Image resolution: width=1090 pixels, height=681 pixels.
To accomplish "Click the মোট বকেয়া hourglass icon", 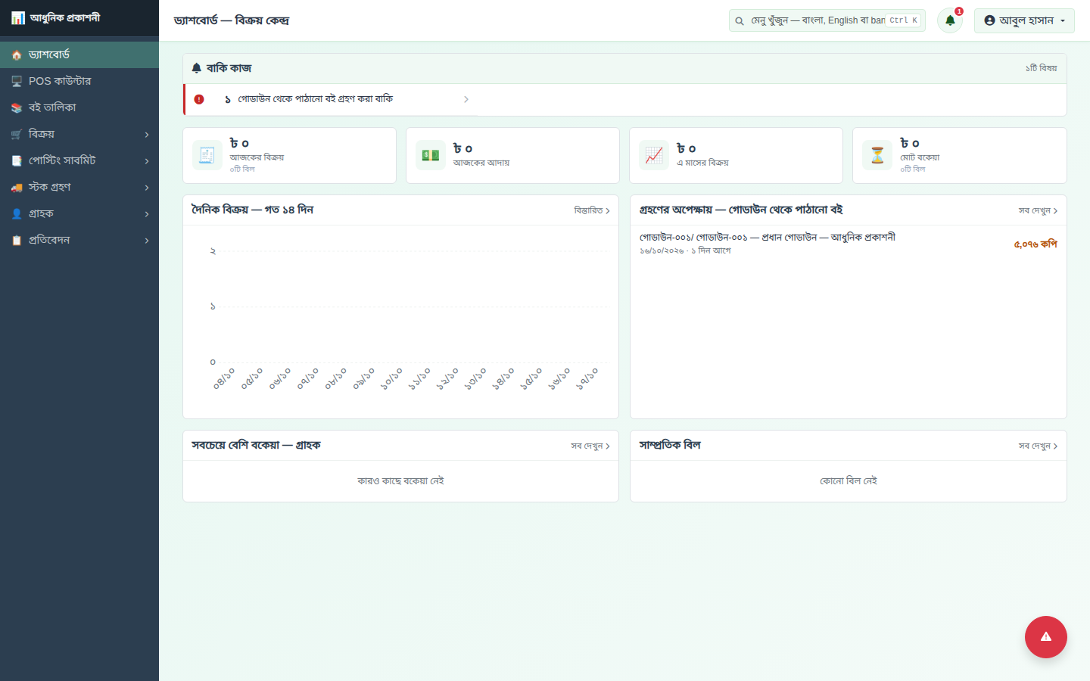I will [x=877, y=155].
